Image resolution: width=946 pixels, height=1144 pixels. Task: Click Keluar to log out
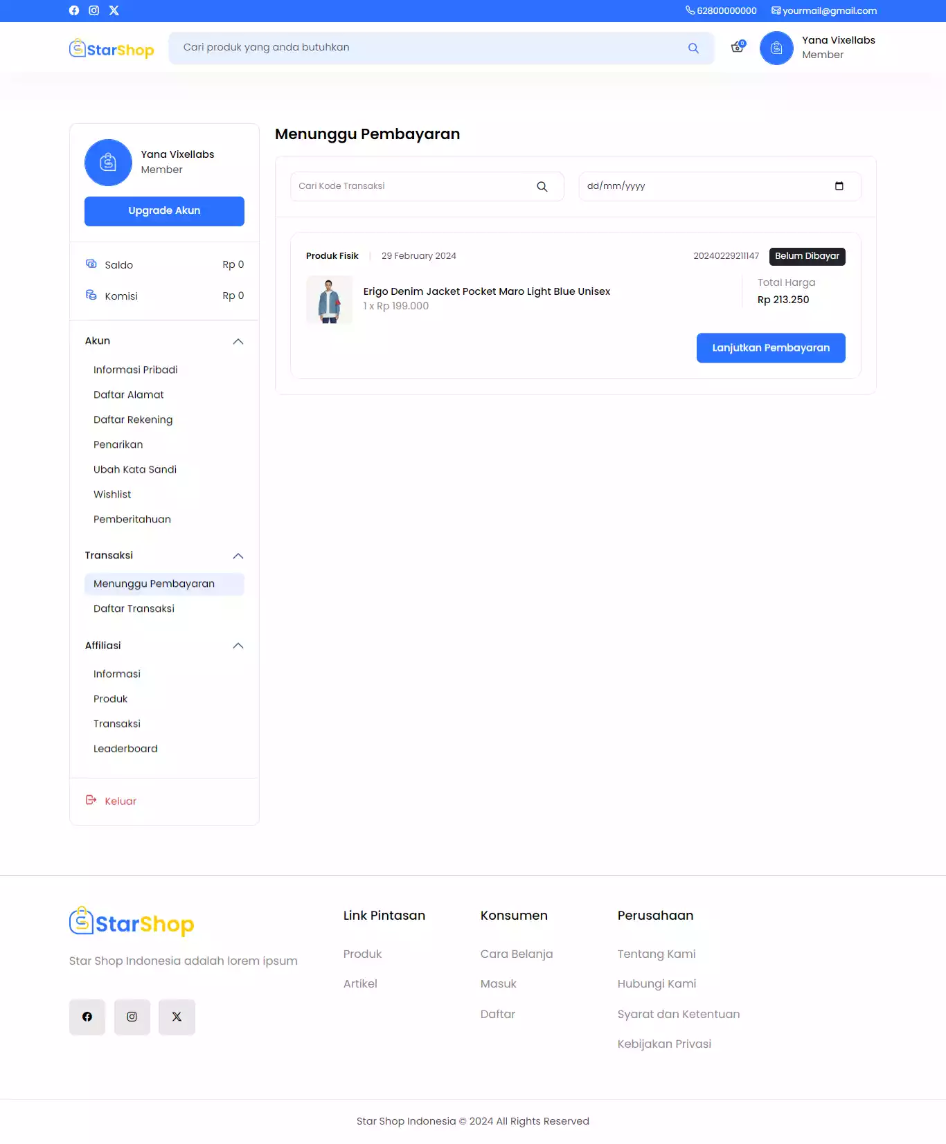[x=120, y=801]
